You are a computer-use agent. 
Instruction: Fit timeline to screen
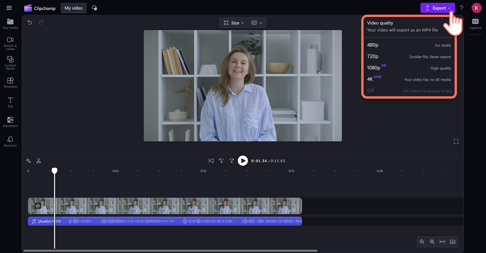point(442,242)
